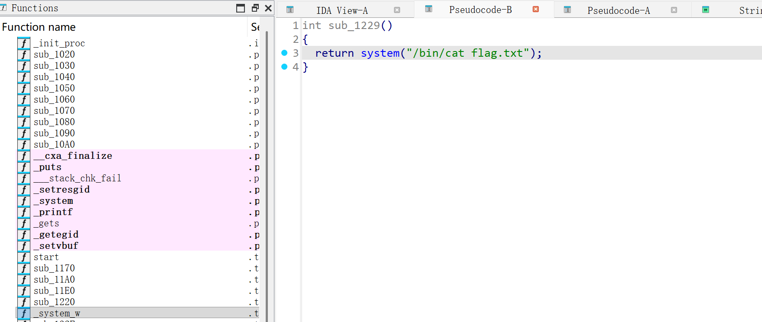Click the function icon beside __cxa_finalize
The width and height of the screenshot is (762, 322).
[x=24, y=156]
